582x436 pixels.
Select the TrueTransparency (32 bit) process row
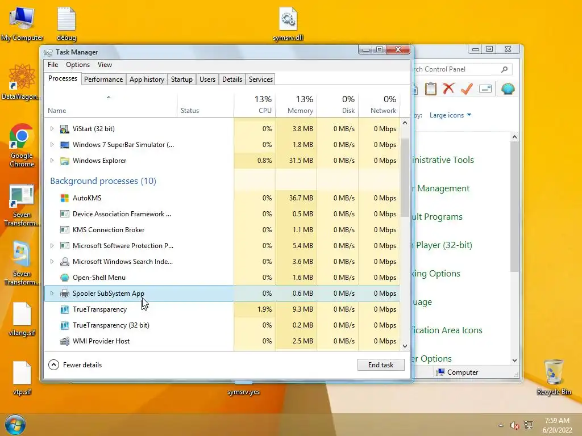[222, 325]
